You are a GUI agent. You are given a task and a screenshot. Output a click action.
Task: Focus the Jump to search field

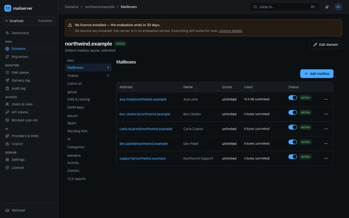(x=285, y=7)
